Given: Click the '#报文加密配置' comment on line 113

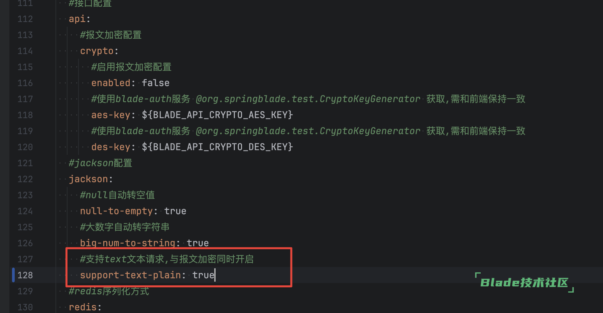Looking at the screenshot, I should pos(111,35).
